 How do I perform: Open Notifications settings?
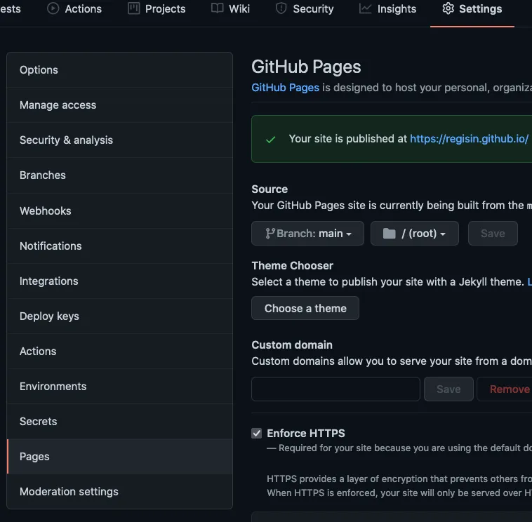coord(120,246)
